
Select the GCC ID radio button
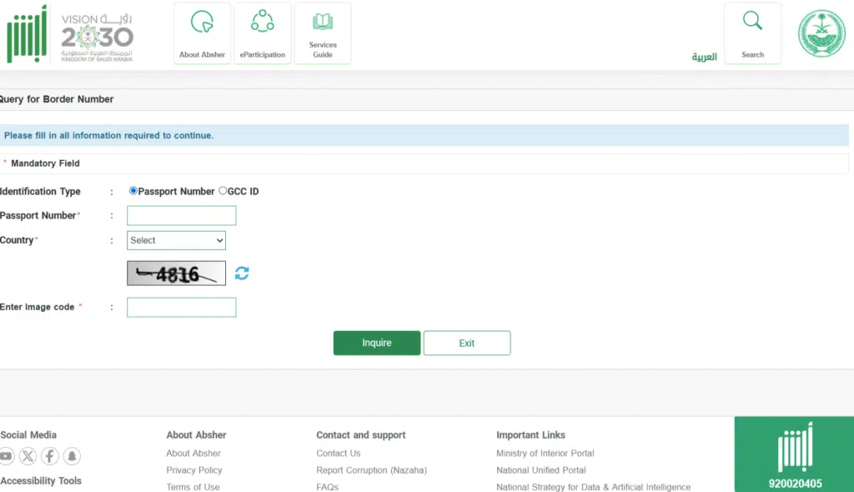tap(223, 191)
